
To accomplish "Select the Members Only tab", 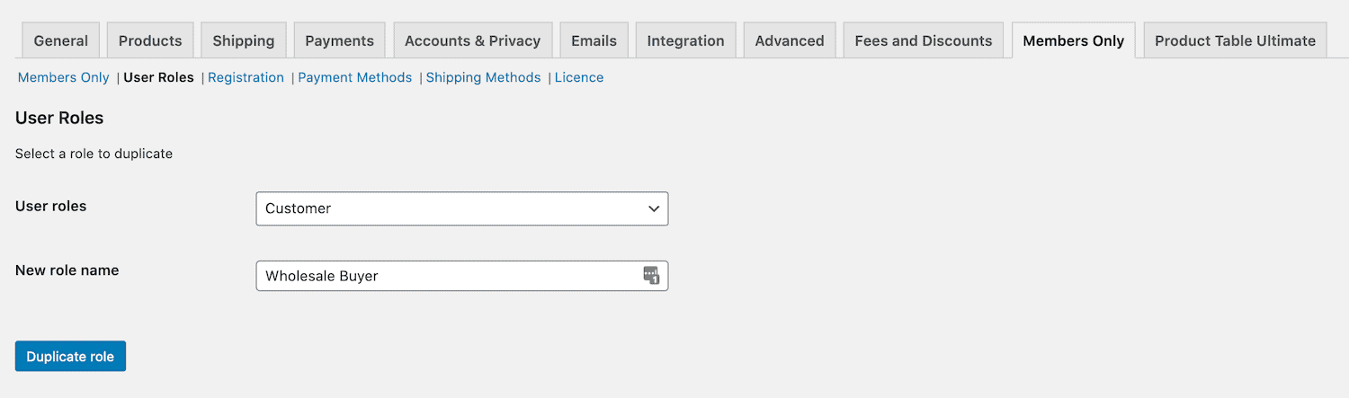I will click(x=1074, y=40).
